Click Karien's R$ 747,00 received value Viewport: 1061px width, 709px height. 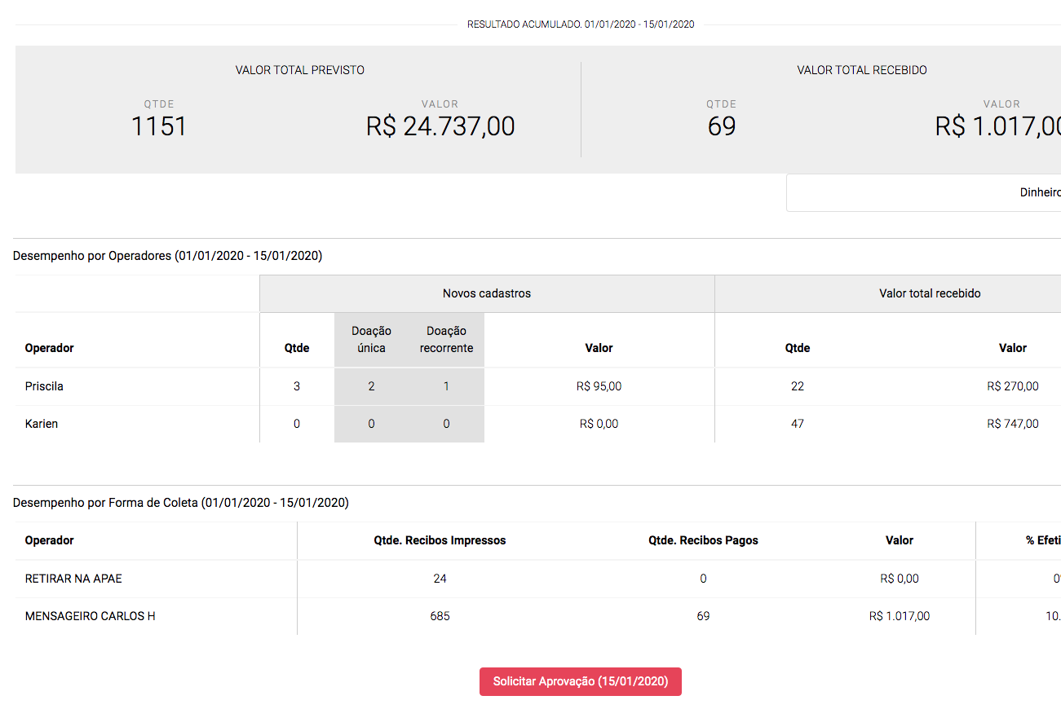pos(1012,424)
